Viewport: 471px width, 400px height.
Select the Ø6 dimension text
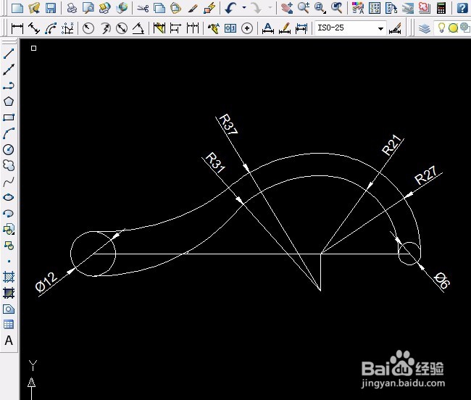click(443, 280)
